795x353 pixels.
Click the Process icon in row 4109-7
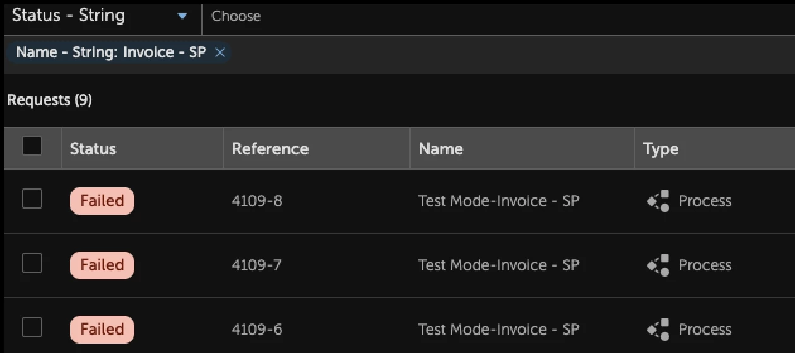click(x=658, y=265)
